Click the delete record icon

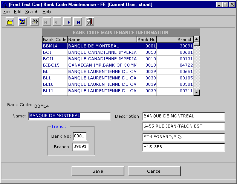(x=22, y=22)
